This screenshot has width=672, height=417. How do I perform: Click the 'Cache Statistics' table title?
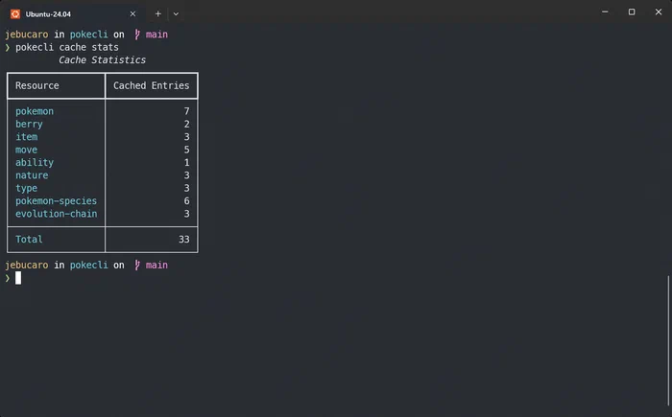(102, 60)
